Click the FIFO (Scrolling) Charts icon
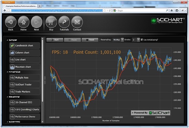This screenshot has width=189, height=128. point(12,110)
